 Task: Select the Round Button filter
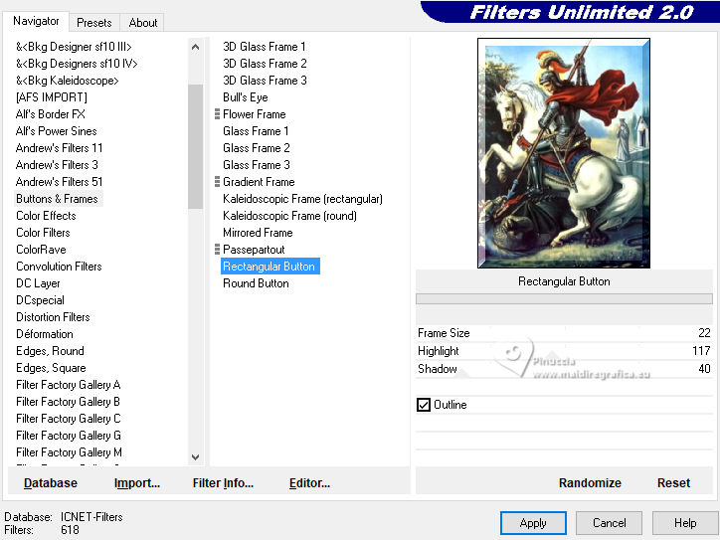(256, 283)
